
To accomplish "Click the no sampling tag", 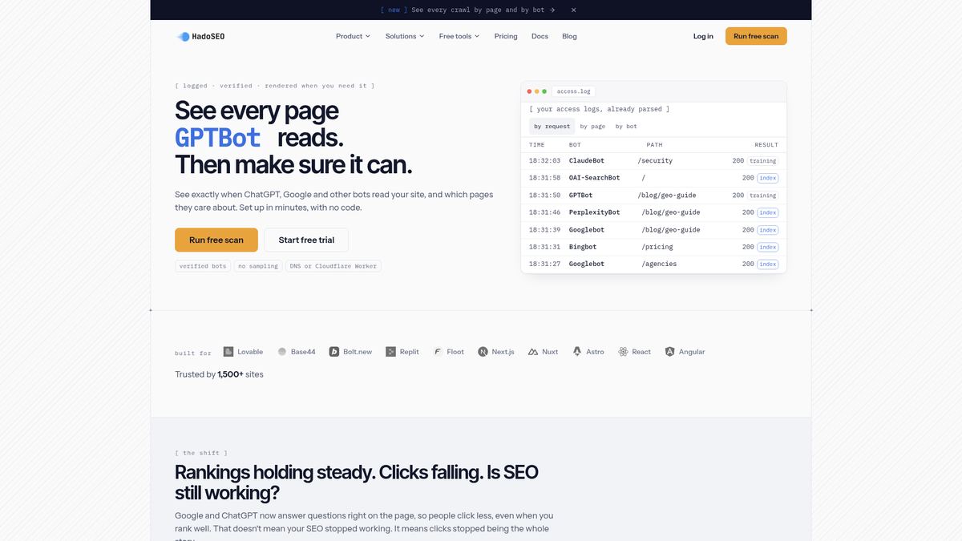I will point(258,266).
